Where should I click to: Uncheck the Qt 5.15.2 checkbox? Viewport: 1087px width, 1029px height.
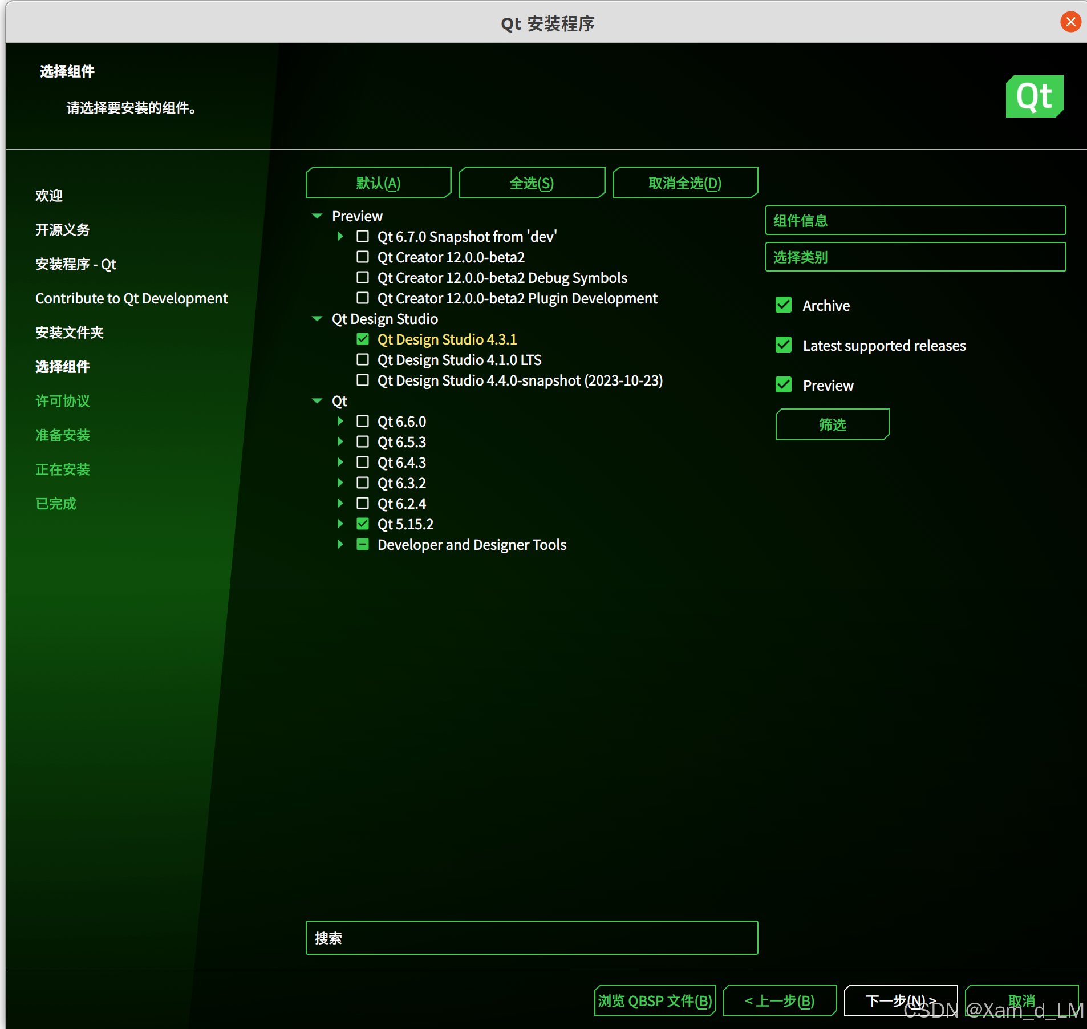point(363,524)
